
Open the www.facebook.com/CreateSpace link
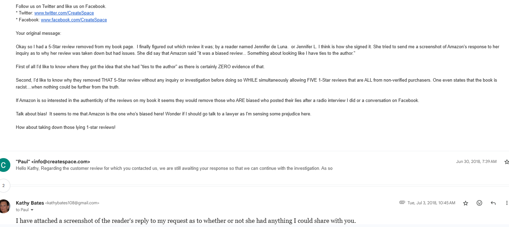coord(74,20)
